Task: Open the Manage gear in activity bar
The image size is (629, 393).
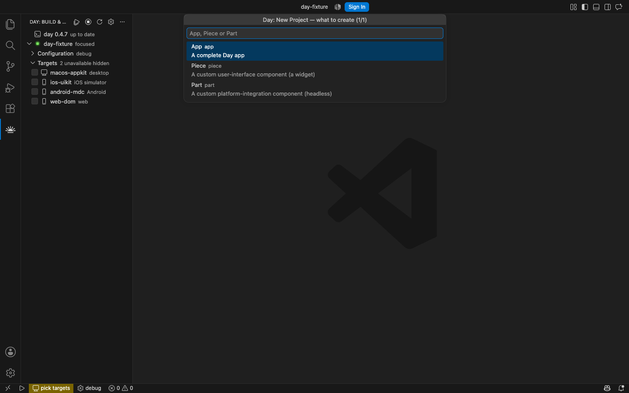Action: tap(10, 373)
